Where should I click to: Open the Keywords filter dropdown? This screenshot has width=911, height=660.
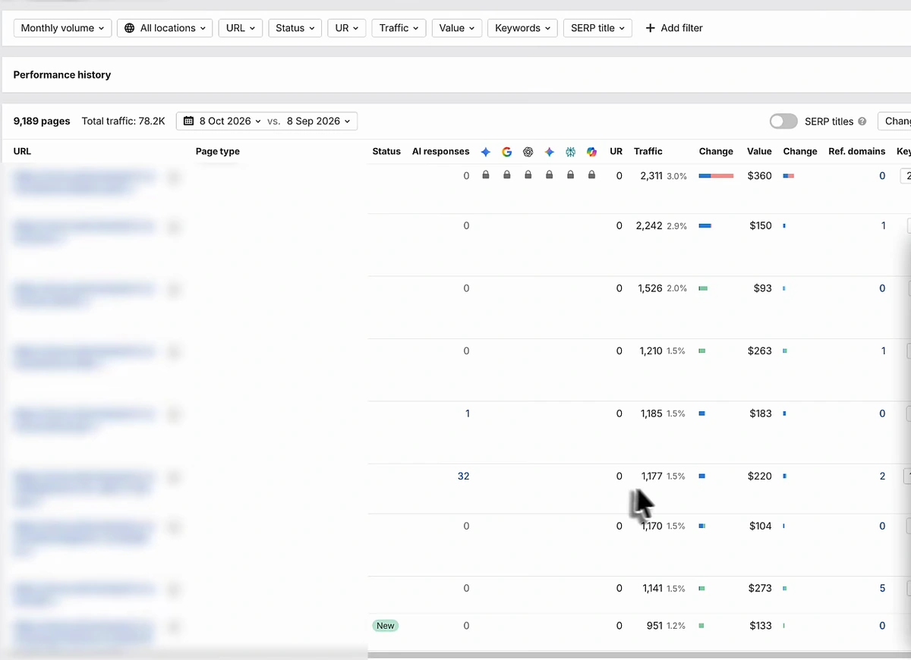(522, 28)
